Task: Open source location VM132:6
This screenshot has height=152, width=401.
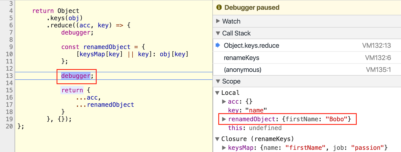Action: pyautogui.click(x=378, y=58)
